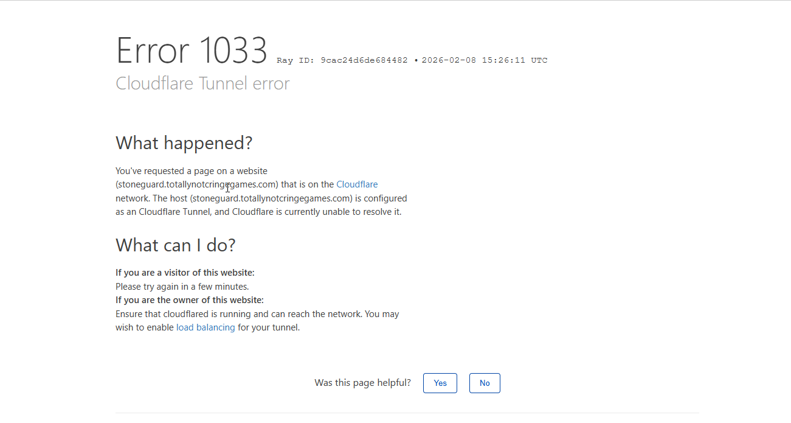This screenshot has width=791, height=423.
Task: Click 'currently unable to resolve it' line
Action: point(328,212)
